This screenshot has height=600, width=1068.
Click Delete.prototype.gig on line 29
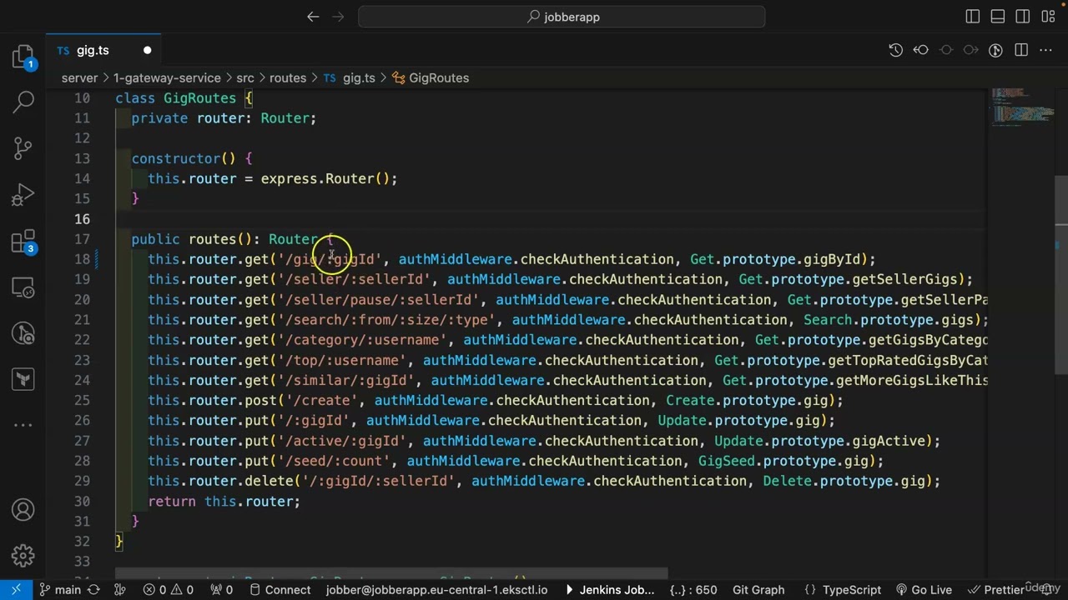point(844,481)
